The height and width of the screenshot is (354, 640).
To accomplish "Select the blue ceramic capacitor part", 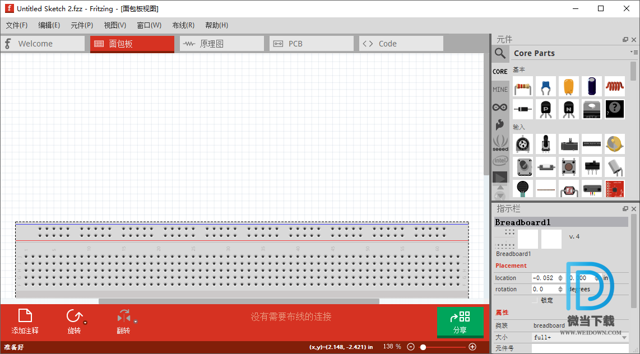I will (546, 86).
